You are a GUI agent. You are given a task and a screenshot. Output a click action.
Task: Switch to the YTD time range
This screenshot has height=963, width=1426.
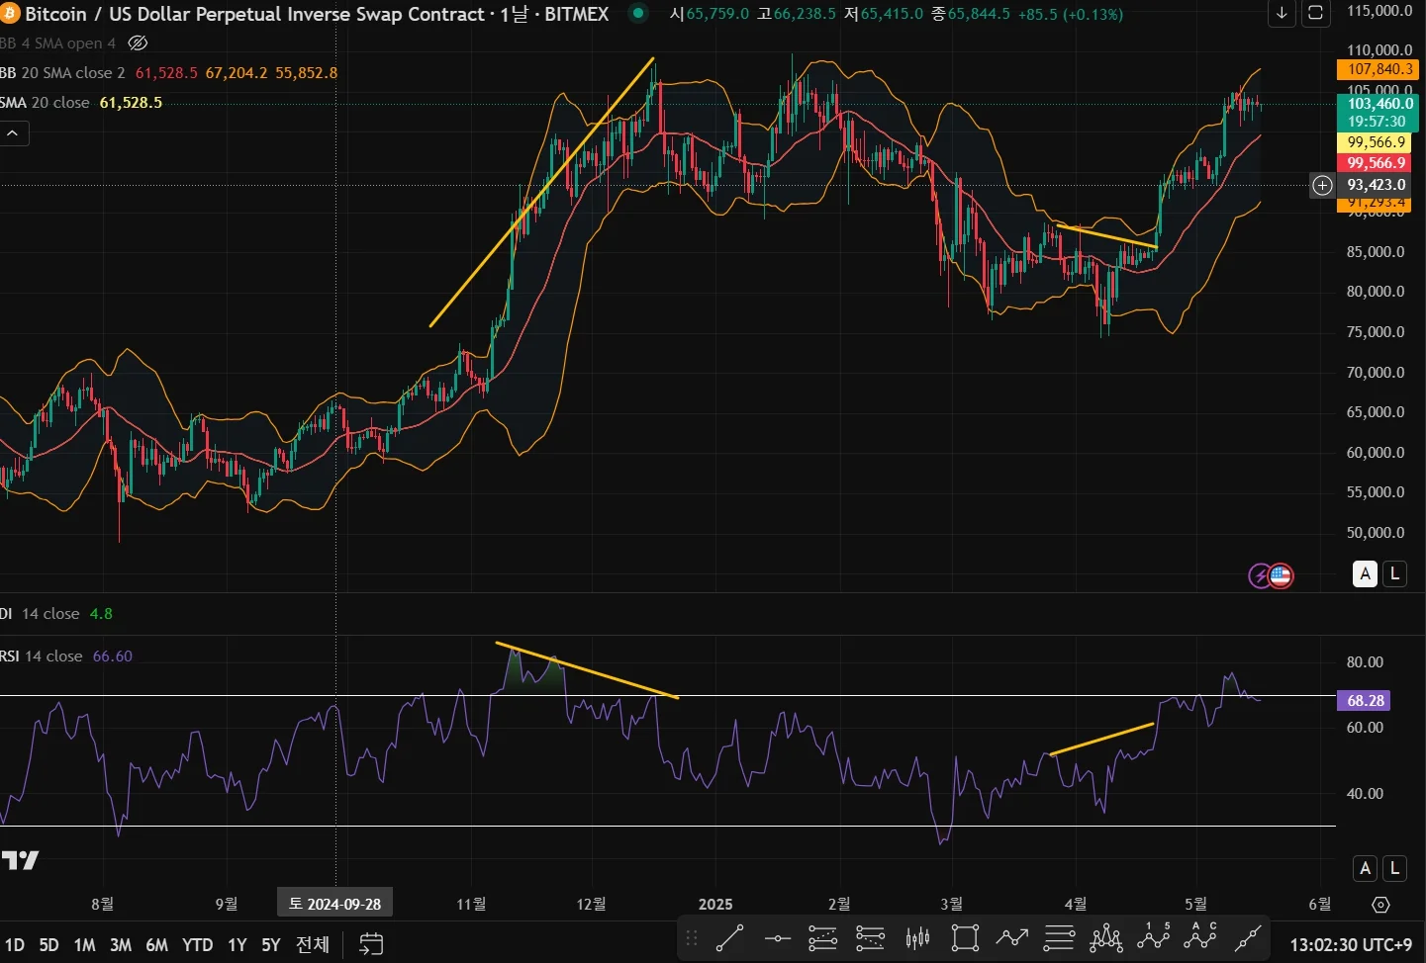pos(197,944)
